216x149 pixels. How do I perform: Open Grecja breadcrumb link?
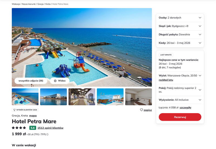[40, 4]
